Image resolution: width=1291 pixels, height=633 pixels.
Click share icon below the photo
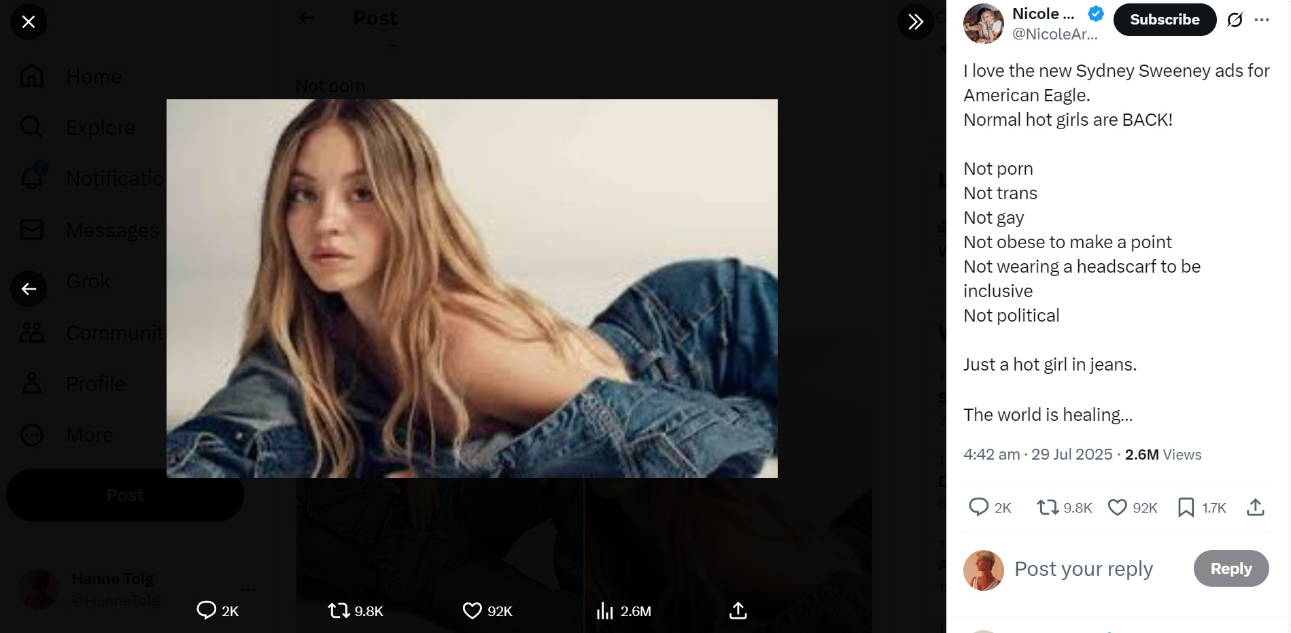point(738,611)
